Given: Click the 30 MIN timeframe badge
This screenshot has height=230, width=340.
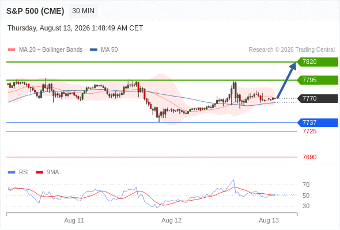Looking at the screenshot, I should pyautogui.click(x=83, y=11).
